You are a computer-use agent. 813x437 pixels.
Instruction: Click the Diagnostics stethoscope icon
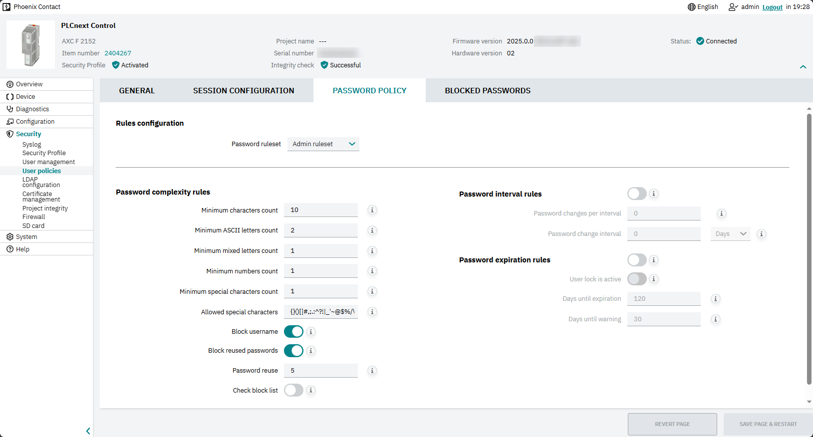tap(10, 109)
